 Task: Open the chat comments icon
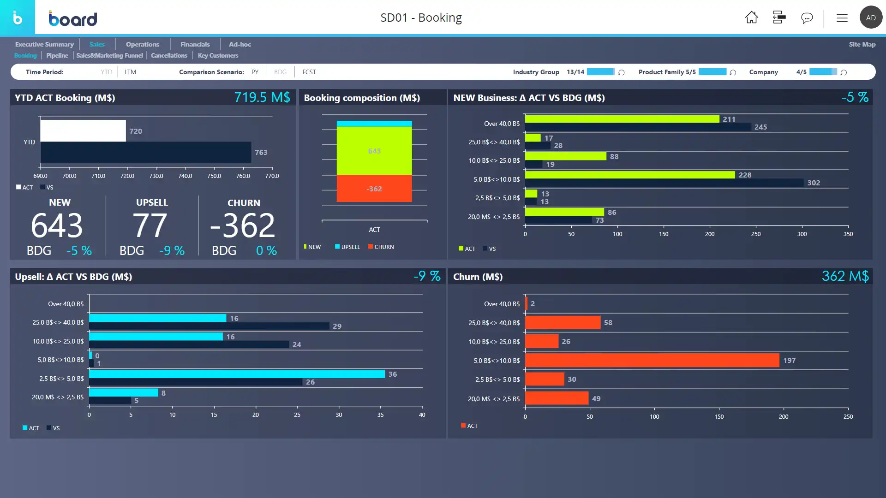[x=807, y=18]
